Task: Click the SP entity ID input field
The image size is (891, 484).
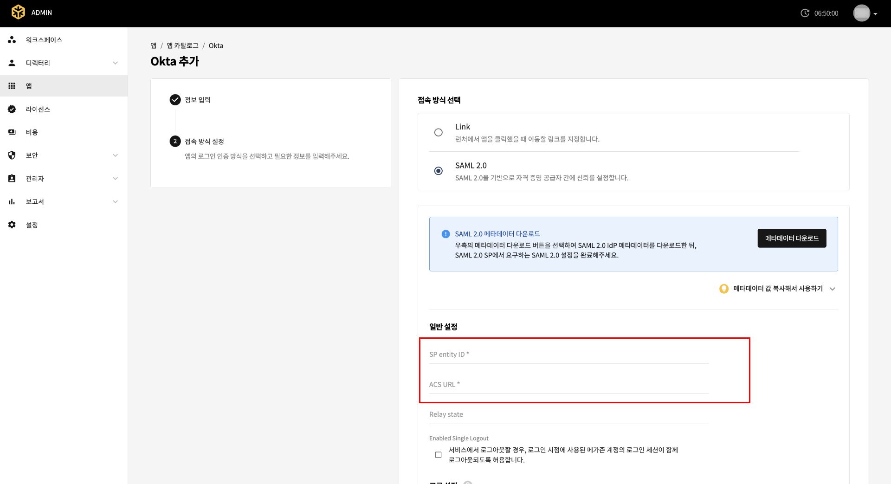Action: (568, 355)
